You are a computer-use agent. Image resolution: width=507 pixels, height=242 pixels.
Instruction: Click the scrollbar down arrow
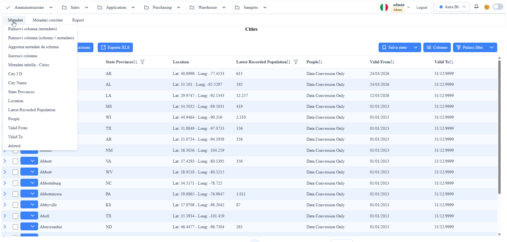[499, 234]
